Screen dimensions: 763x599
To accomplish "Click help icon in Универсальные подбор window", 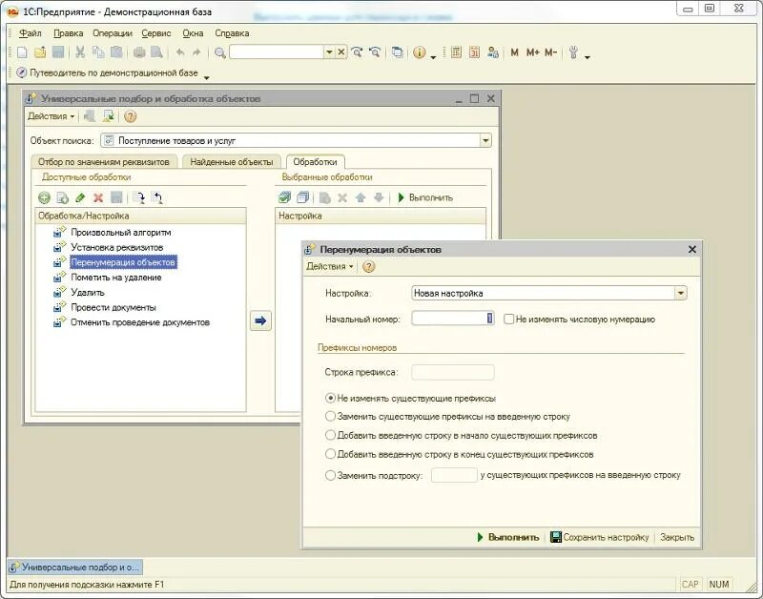I will pyautogui.click(x=130, y=116).
